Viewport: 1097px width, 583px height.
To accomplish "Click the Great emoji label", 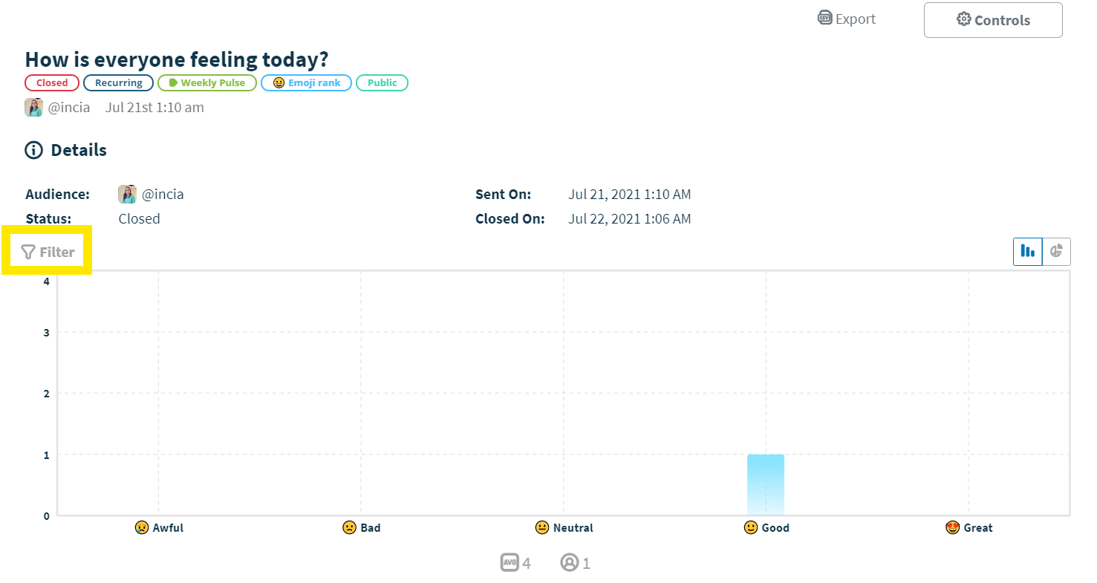I will 969,527.
